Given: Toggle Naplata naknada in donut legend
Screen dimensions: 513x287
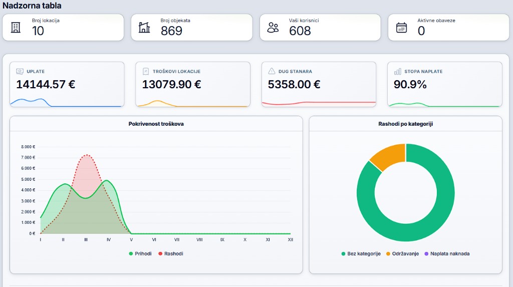Looking at the screenshot, I should [447, 253].
